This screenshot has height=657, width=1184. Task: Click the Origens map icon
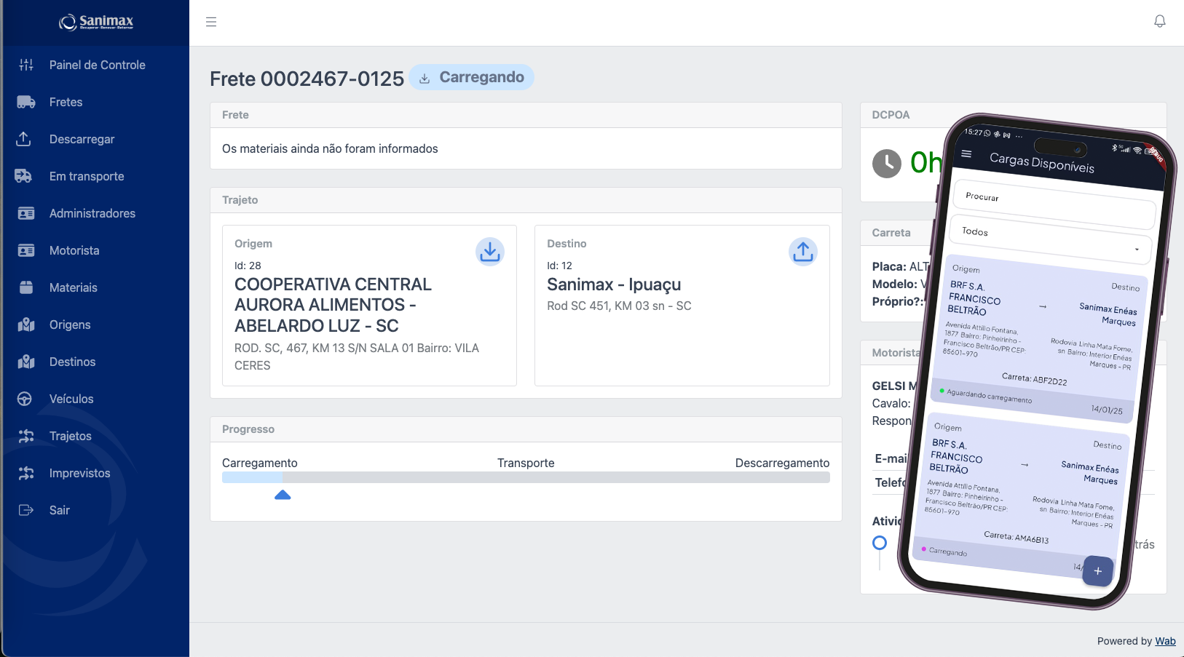tap(26, 324)
